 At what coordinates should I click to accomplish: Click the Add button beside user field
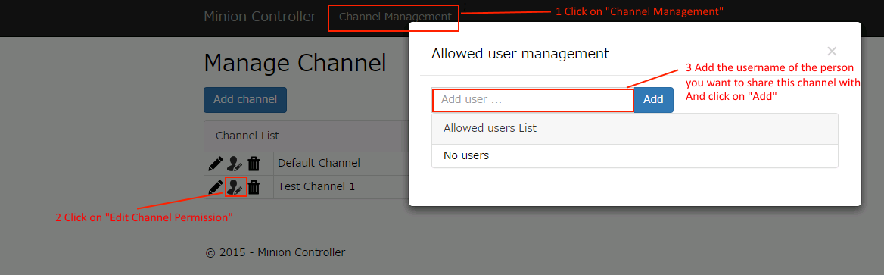click(653, 99)
